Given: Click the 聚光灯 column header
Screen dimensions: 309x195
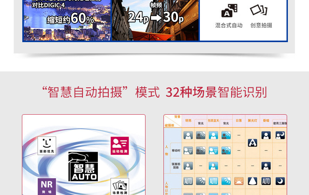Looking at the screenshot, I should coord(252,121).
